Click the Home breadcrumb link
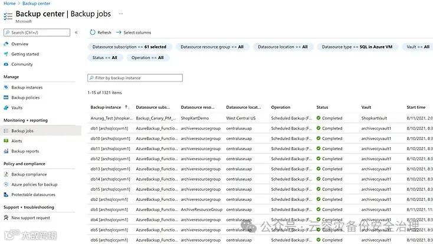Viewport: 433px width, 244px height. coord(9,4)
